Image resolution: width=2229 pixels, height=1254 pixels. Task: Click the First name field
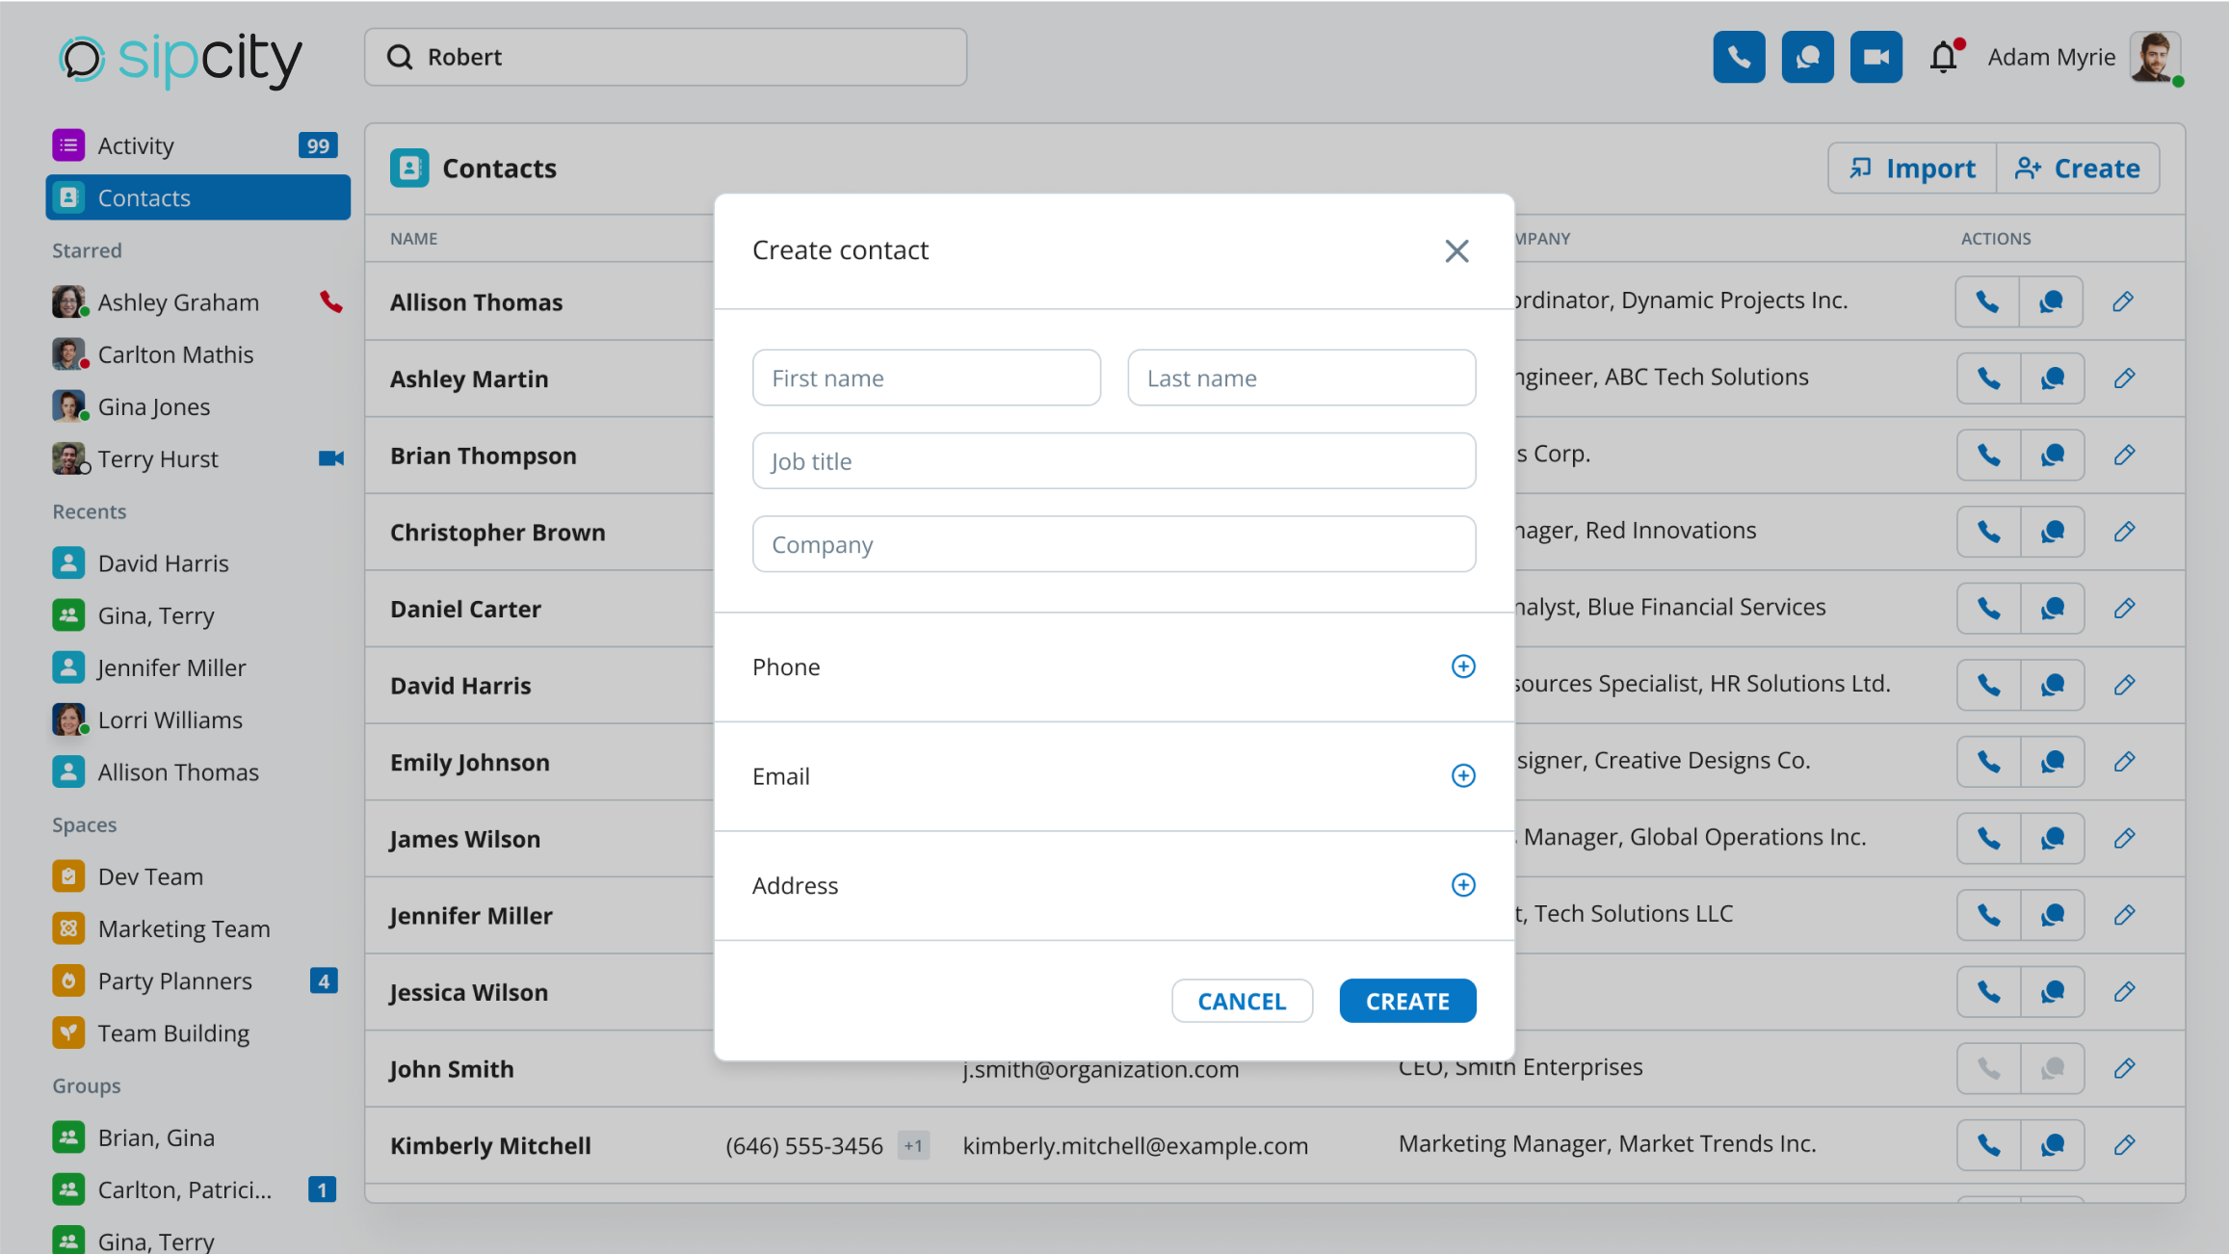(x=926, y=379)
